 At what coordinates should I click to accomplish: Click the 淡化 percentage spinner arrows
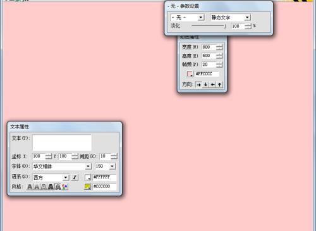tap(248, 26)
